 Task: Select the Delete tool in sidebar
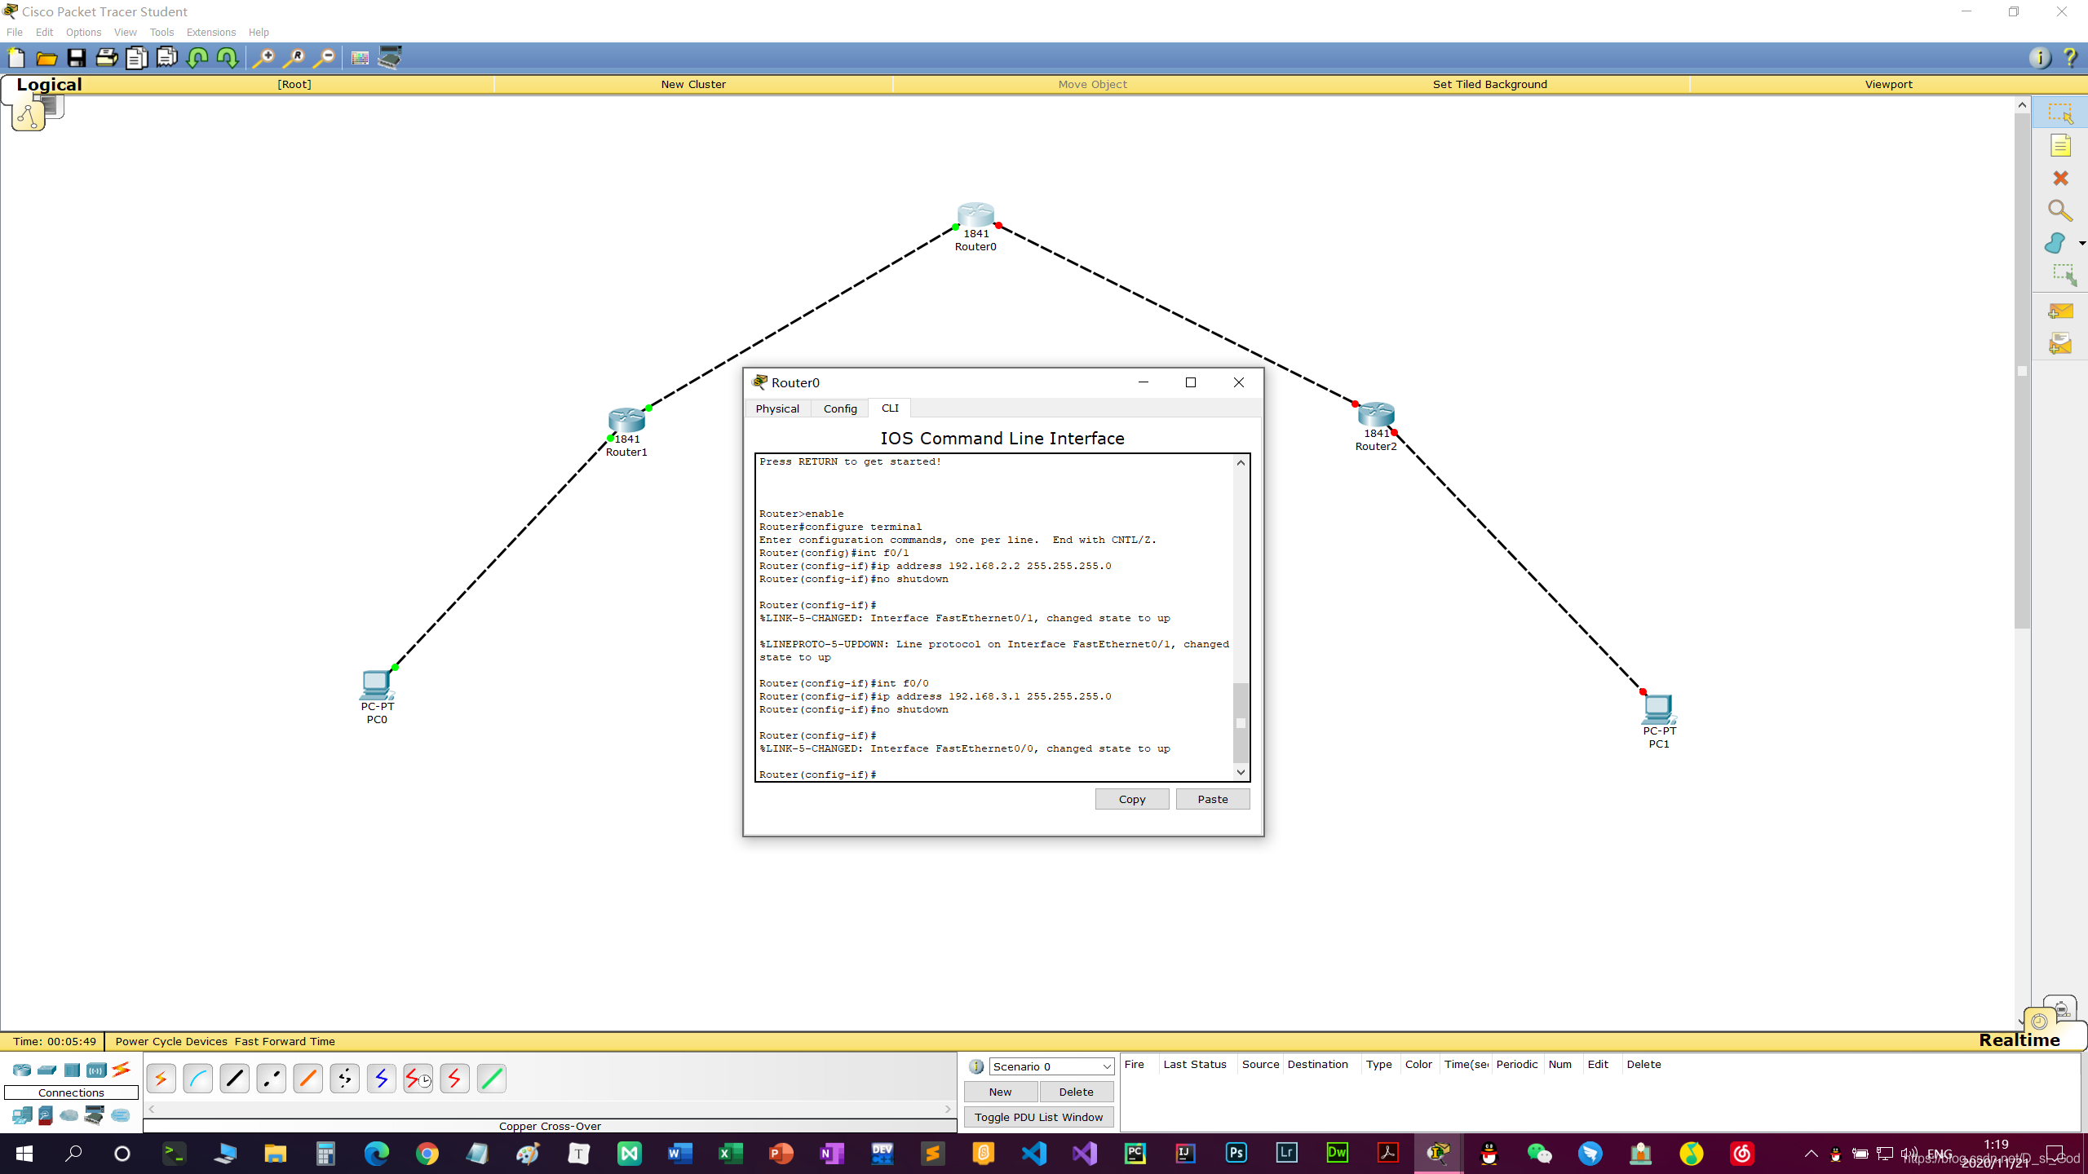[x=2060, y=179]
